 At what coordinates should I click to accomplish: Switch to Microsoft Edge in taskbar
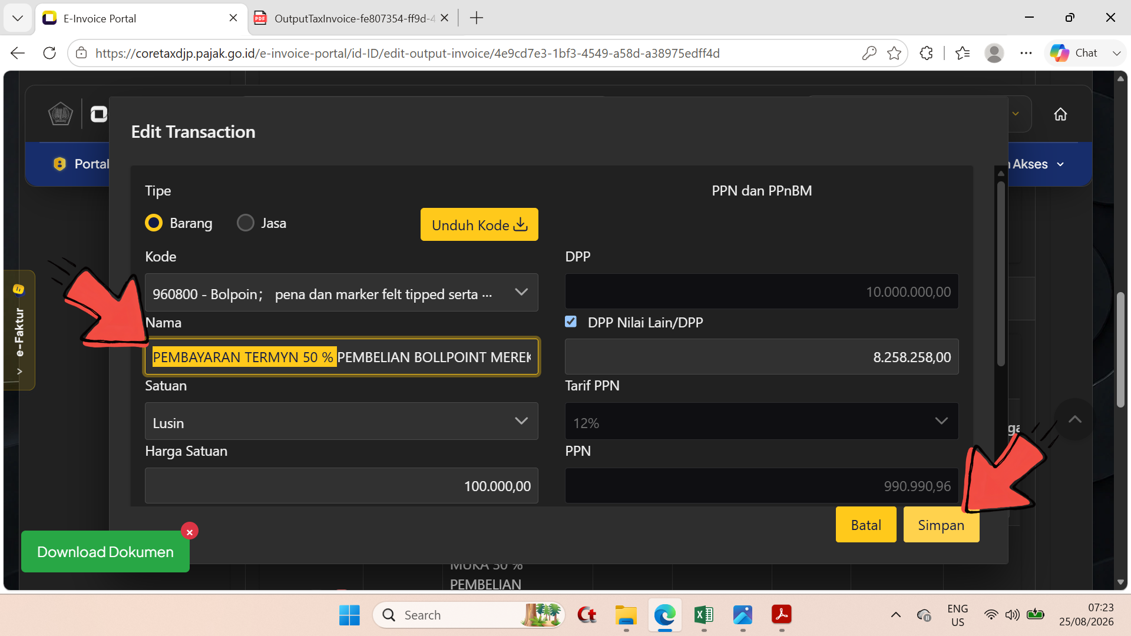[x=664, y=615]
